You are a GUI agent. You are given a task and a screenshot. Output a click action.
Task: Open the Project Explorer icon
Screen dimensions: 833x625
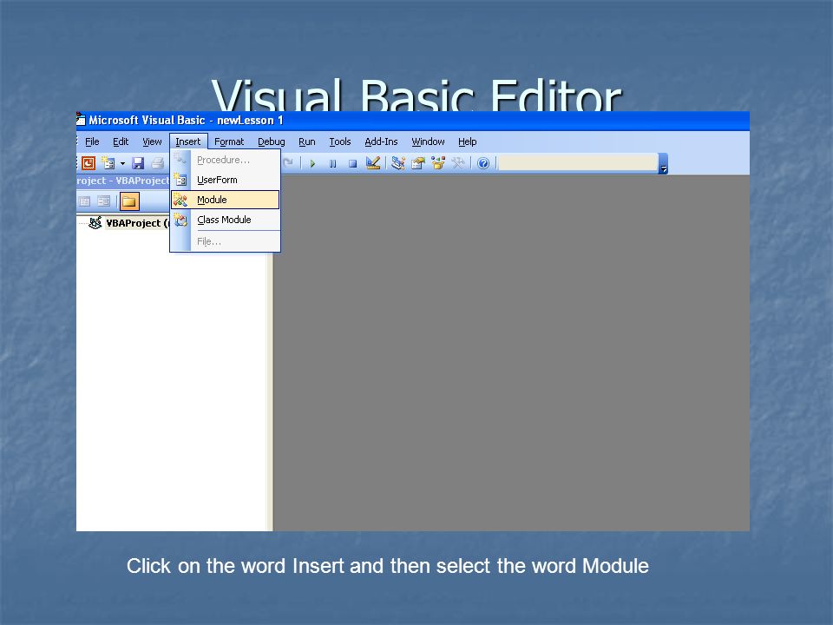[x=398, y=163]
